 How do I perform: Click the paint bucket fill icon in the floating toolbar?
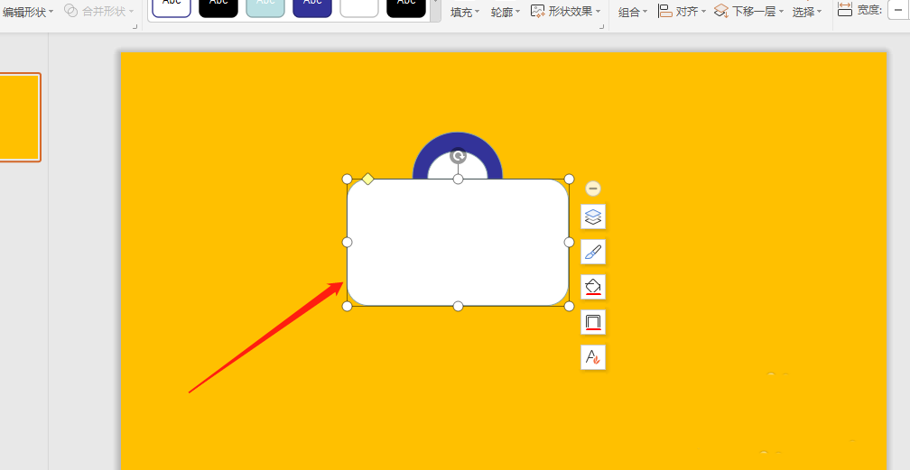(593, 287)
